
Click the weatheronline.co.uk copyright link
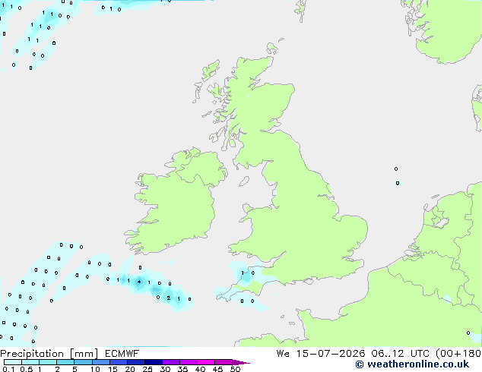(x=412, y=364)
